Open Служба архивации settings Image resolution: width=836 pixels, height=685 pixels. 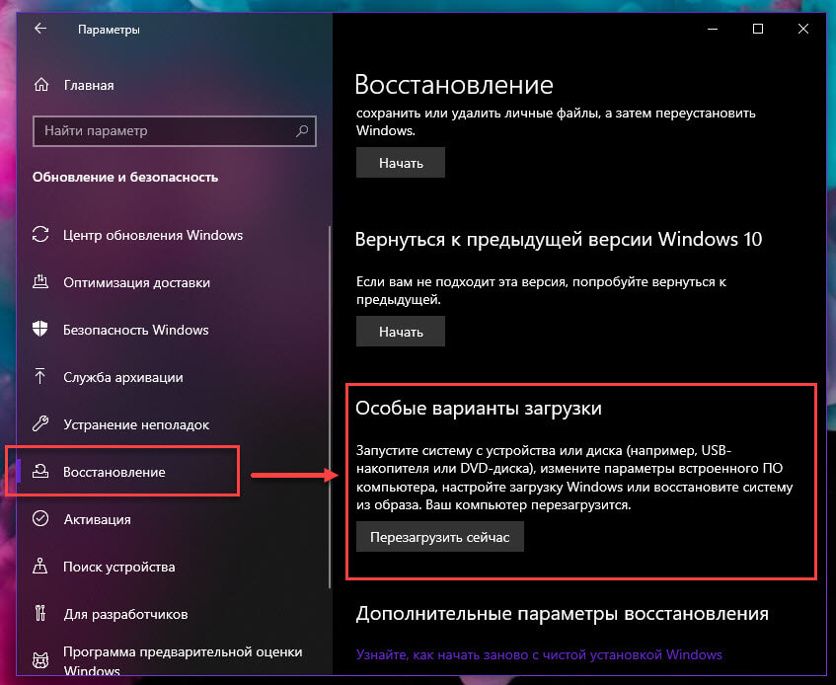[x=123, y=377]
